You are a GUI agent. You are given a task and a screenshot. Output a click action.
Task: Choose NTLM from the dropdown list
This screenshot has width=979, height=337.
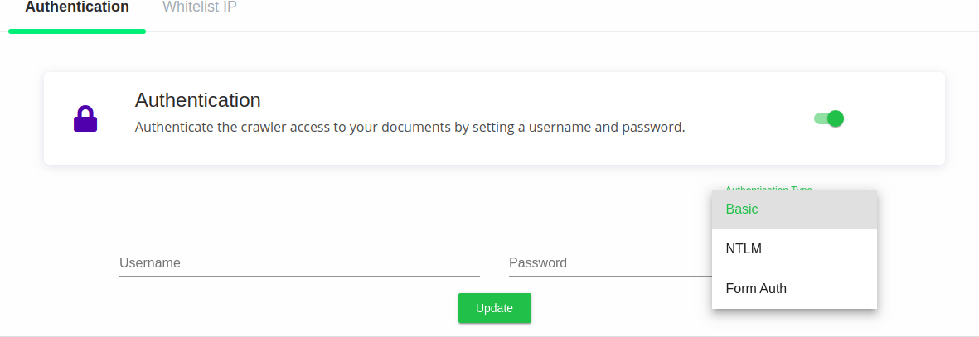(x=794, y=249)
